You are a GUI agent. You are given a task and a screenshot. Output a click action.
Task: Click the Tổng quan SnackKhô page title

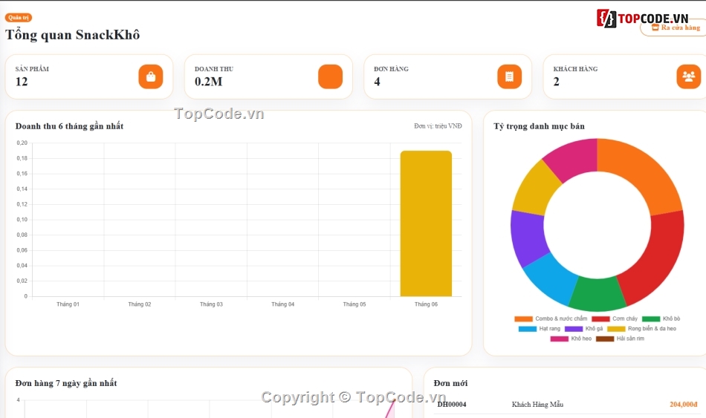point(73,35)
